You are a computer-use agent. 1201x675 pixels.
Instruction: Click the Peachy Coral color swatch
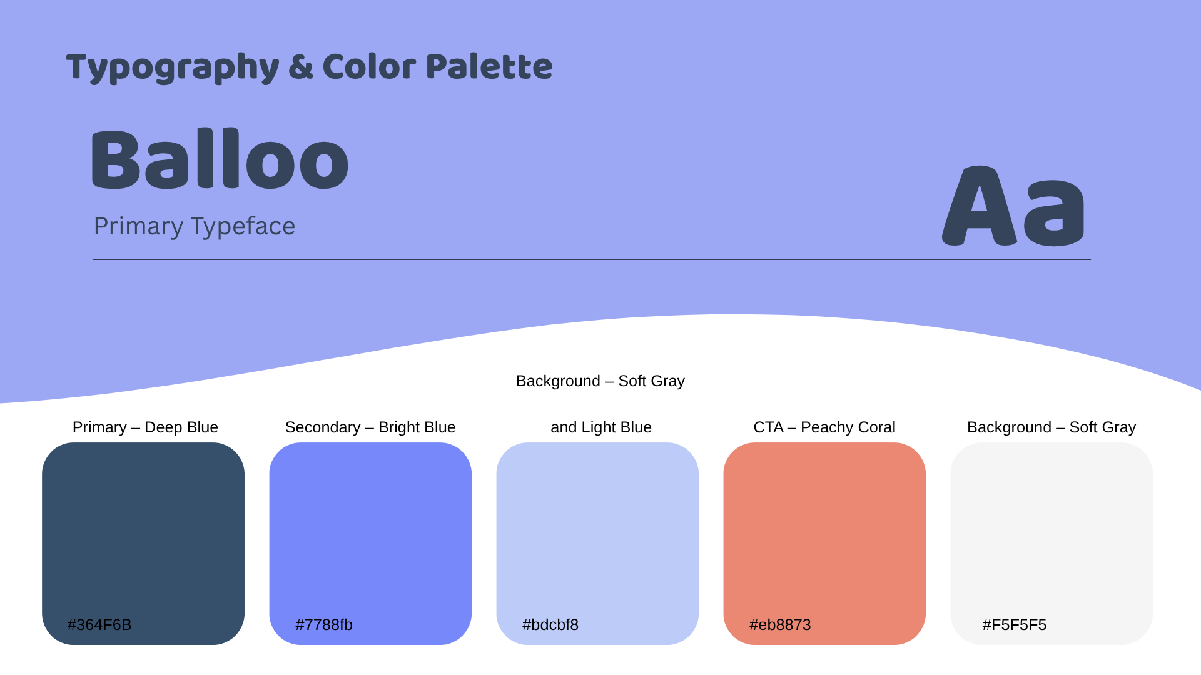pyautogui.click(x=824, y=531)
